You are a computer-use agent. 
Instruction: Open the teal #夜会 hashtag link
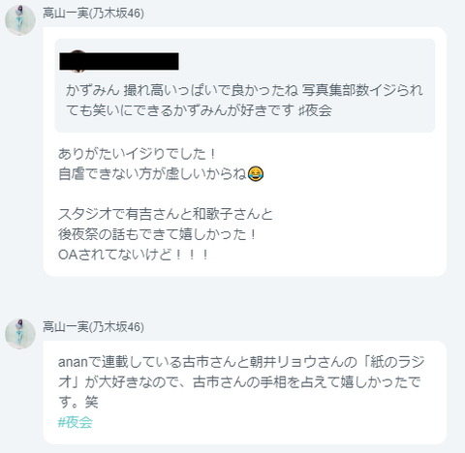click(76, 422)
